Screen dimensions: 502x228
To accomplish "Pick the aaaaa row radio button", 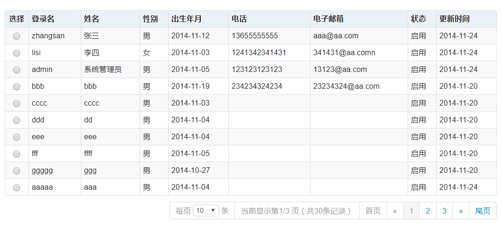I will pyautogui.click(x=17, y=187).
